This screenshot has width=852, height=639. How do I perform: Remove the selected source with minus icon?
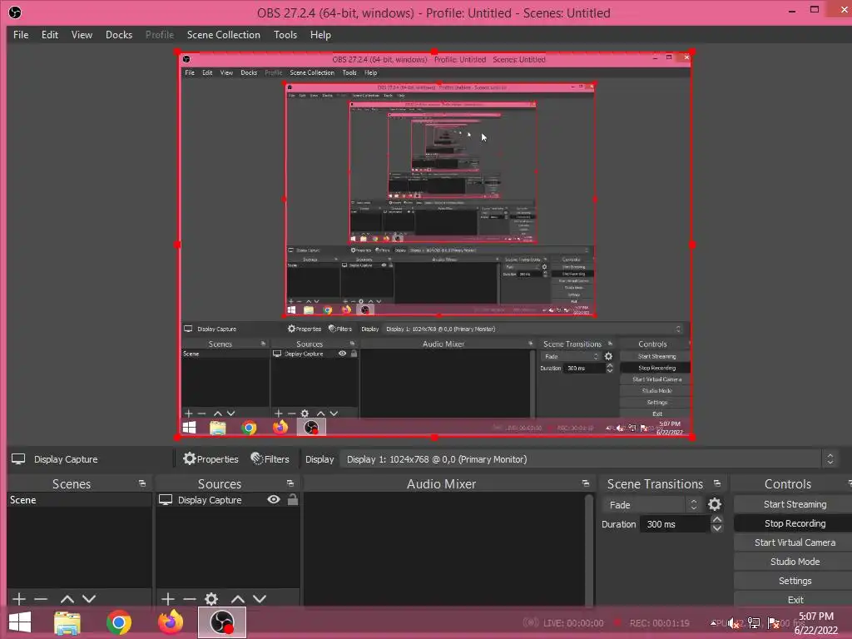(x=190, y=599)
